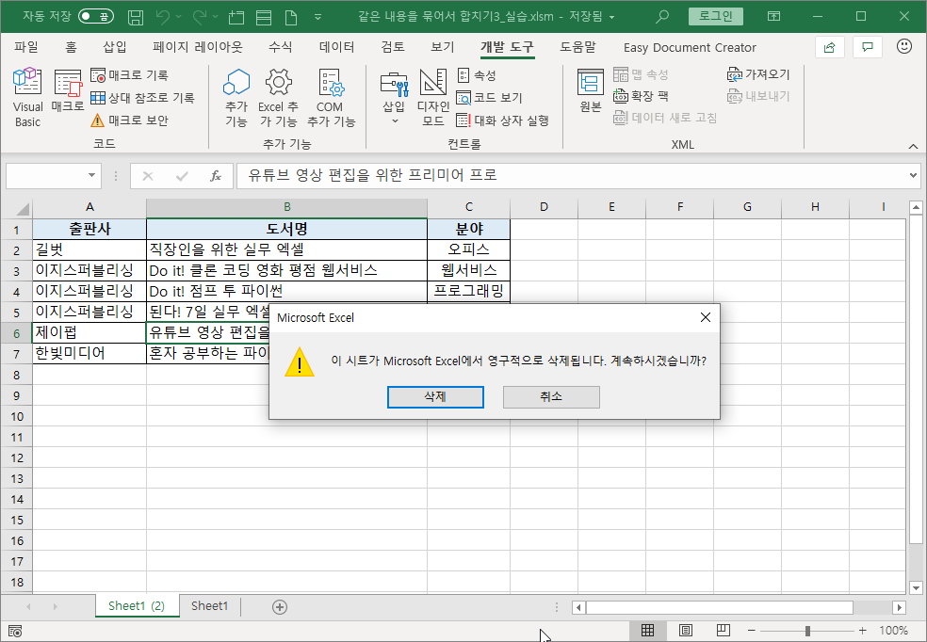Click XML Expansion Packs (확장 팩)
This screenshot has height=642, width=927.
[641, 96]
